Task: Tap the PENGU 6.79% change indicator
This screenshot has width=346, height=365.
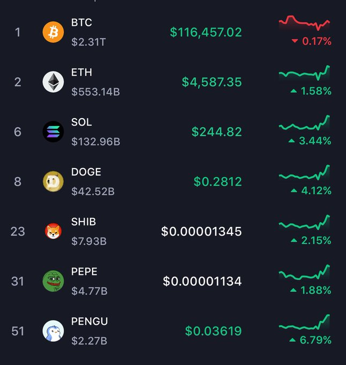Action: point(310,340)
